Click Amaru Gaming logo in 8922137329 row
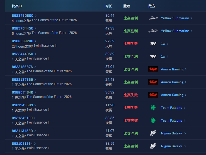 pos(153,82)
